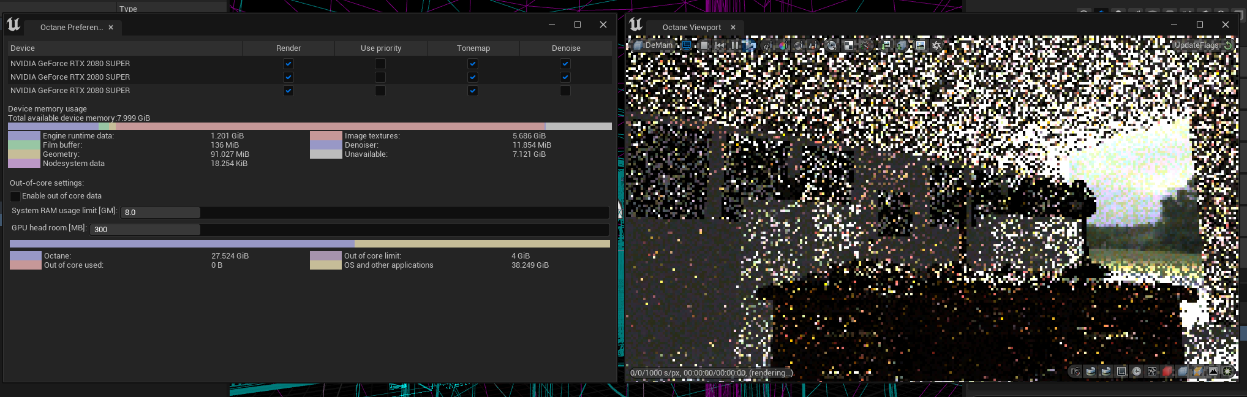Viewport: 1247px width, 397px height.
Task: Click the Image textures value 5.686 GiB
Action: point(529,136)
